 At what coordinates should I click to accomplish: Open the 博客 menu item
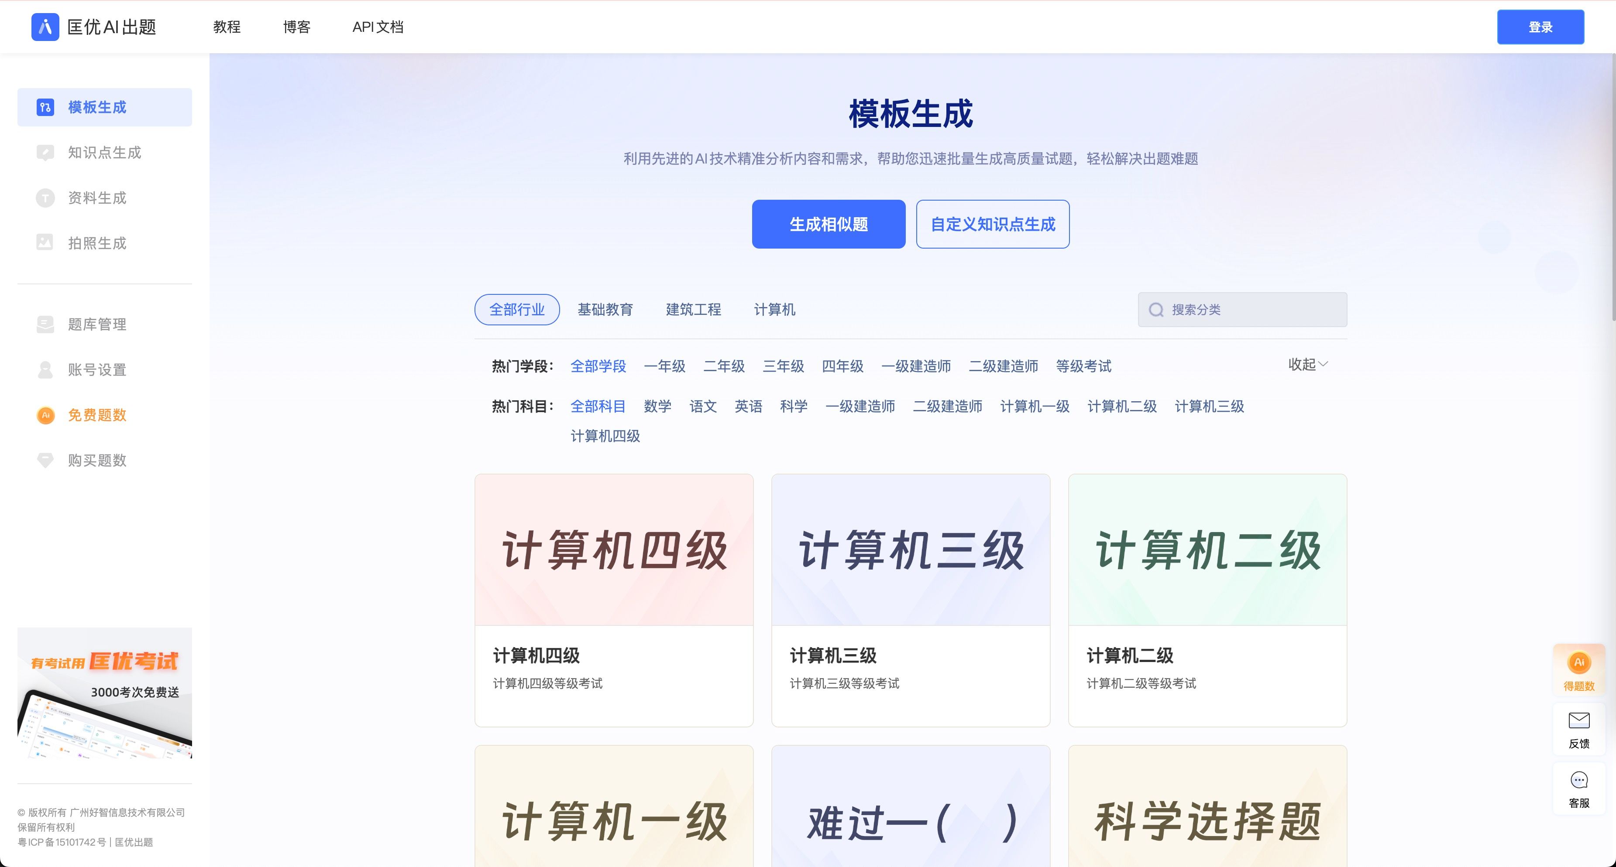[297, 27]
